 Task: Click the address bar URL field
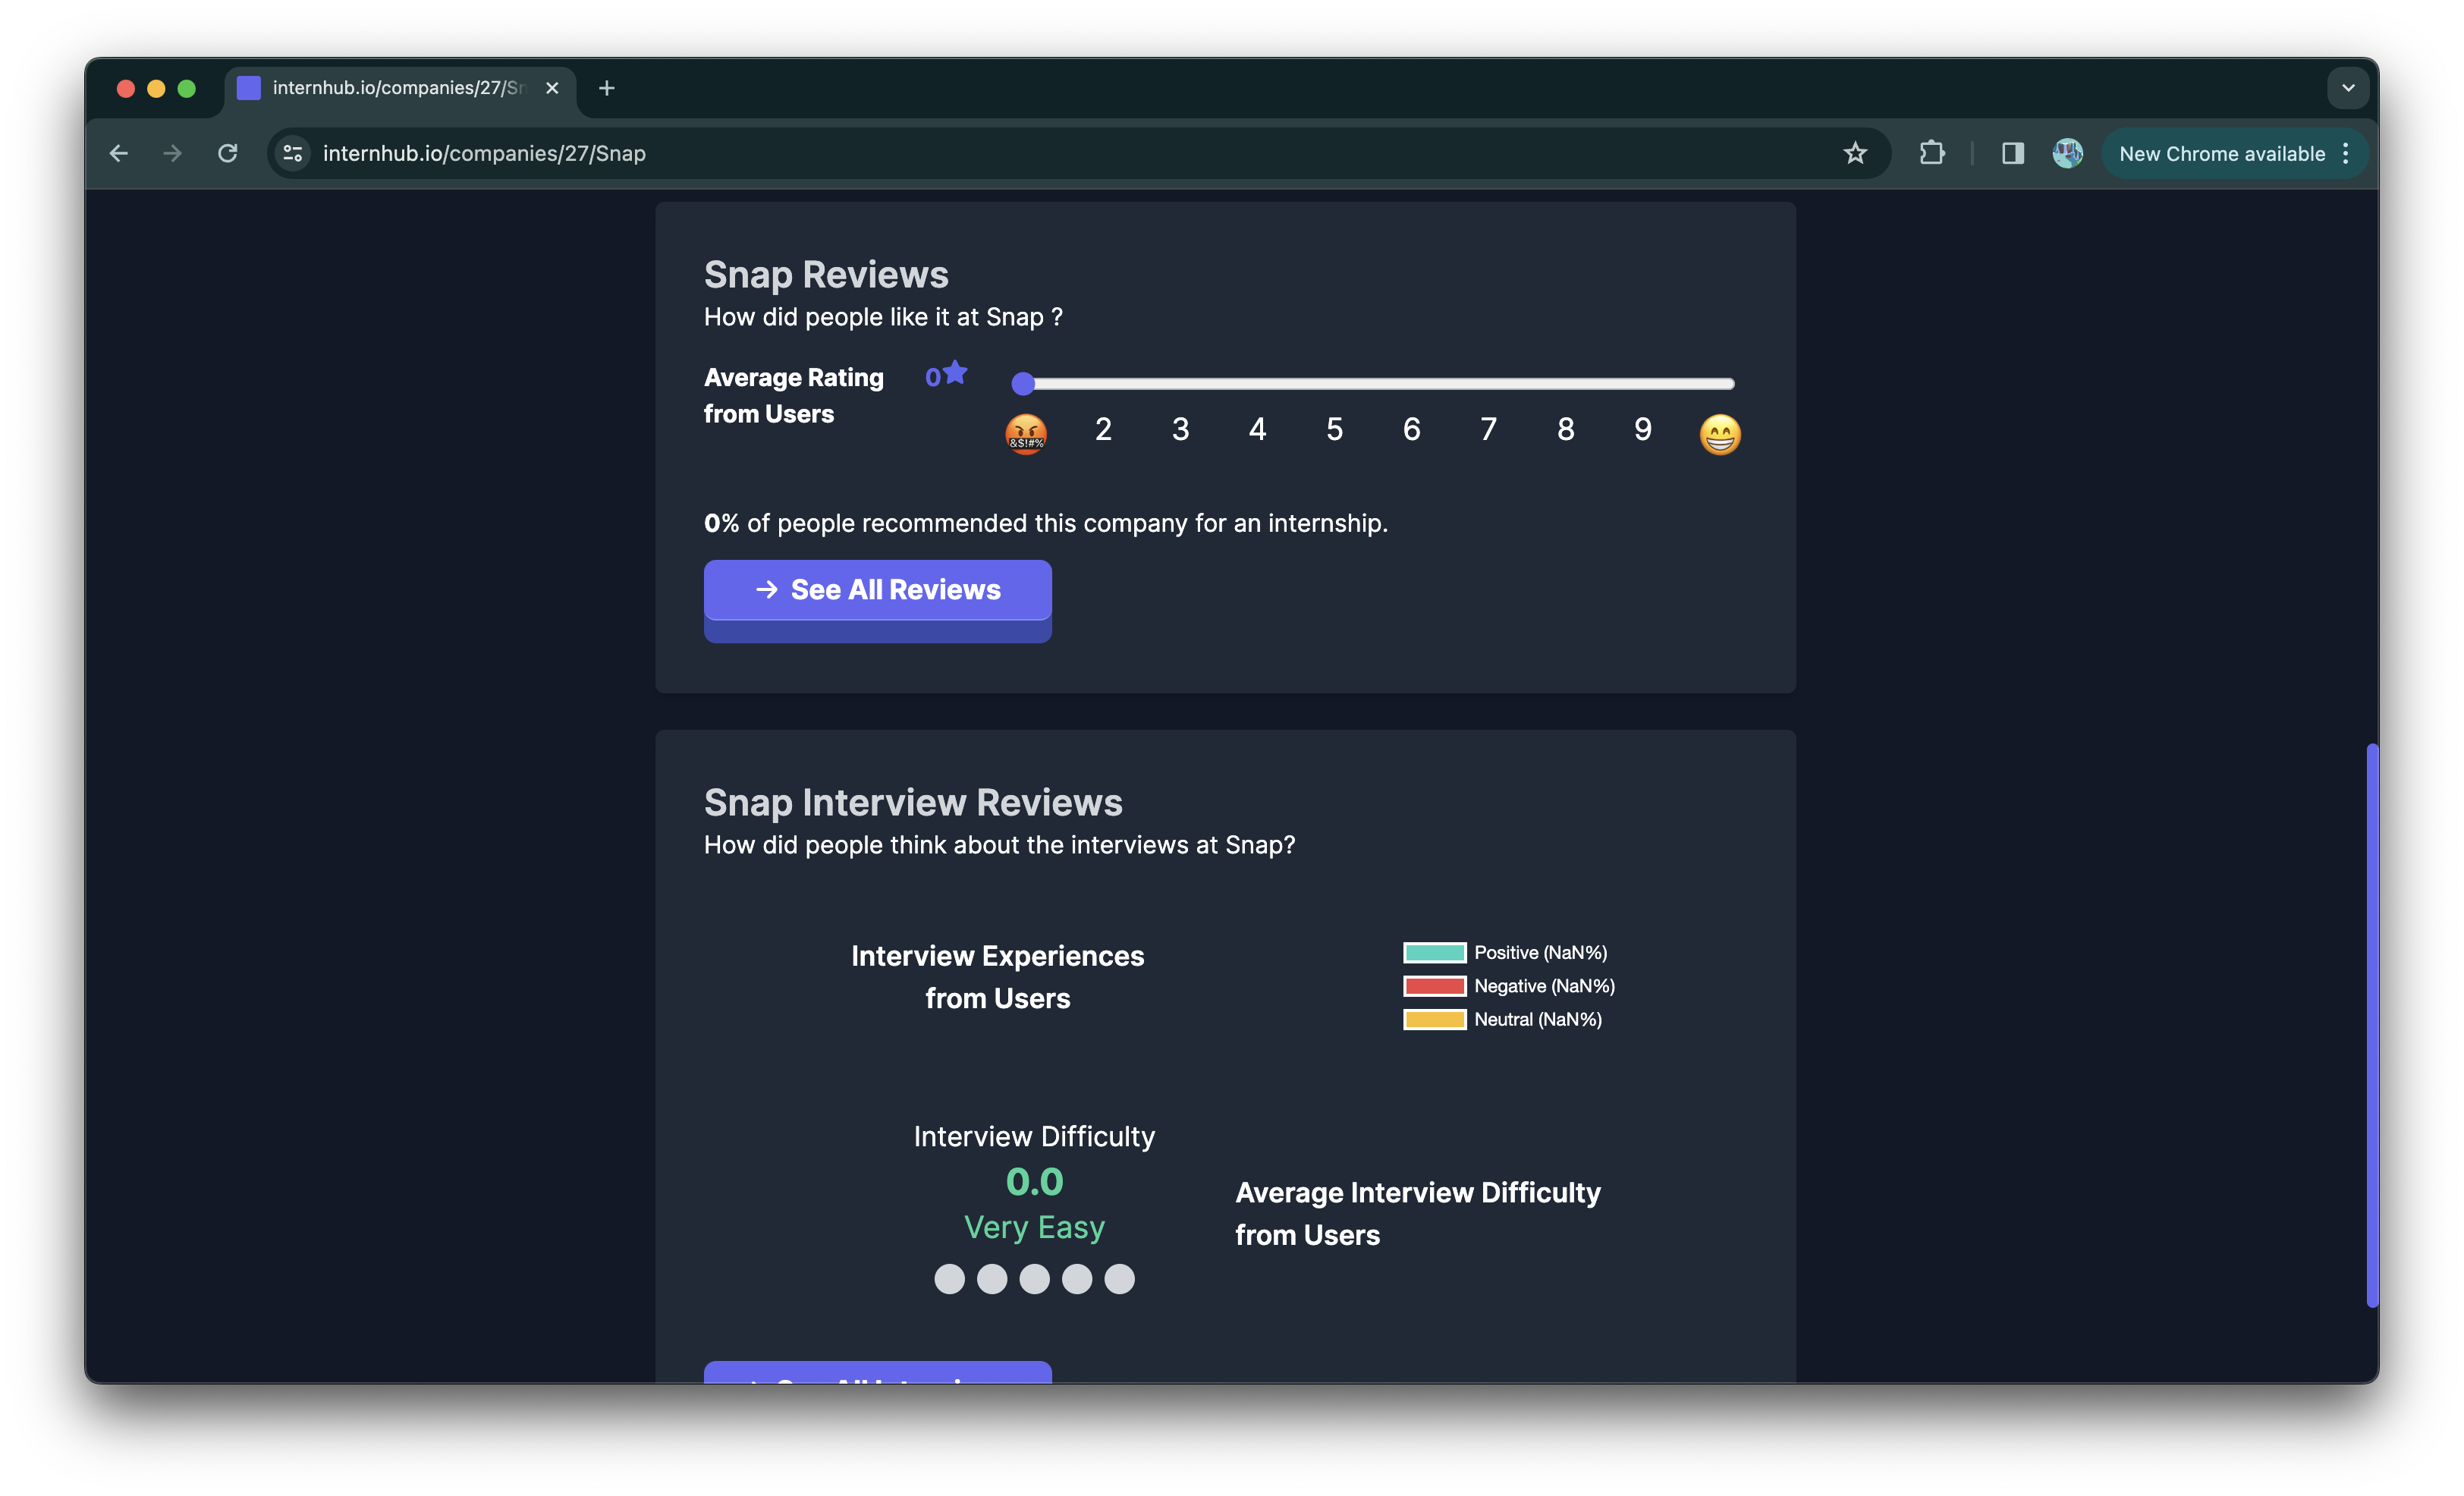(1078, 153)
